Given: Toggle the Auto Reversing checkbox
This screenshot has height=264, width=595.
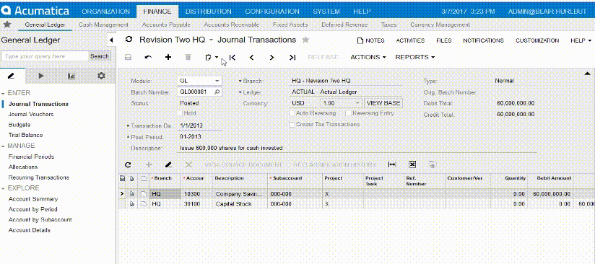Looking at the screenshot, I should [292, 113].
